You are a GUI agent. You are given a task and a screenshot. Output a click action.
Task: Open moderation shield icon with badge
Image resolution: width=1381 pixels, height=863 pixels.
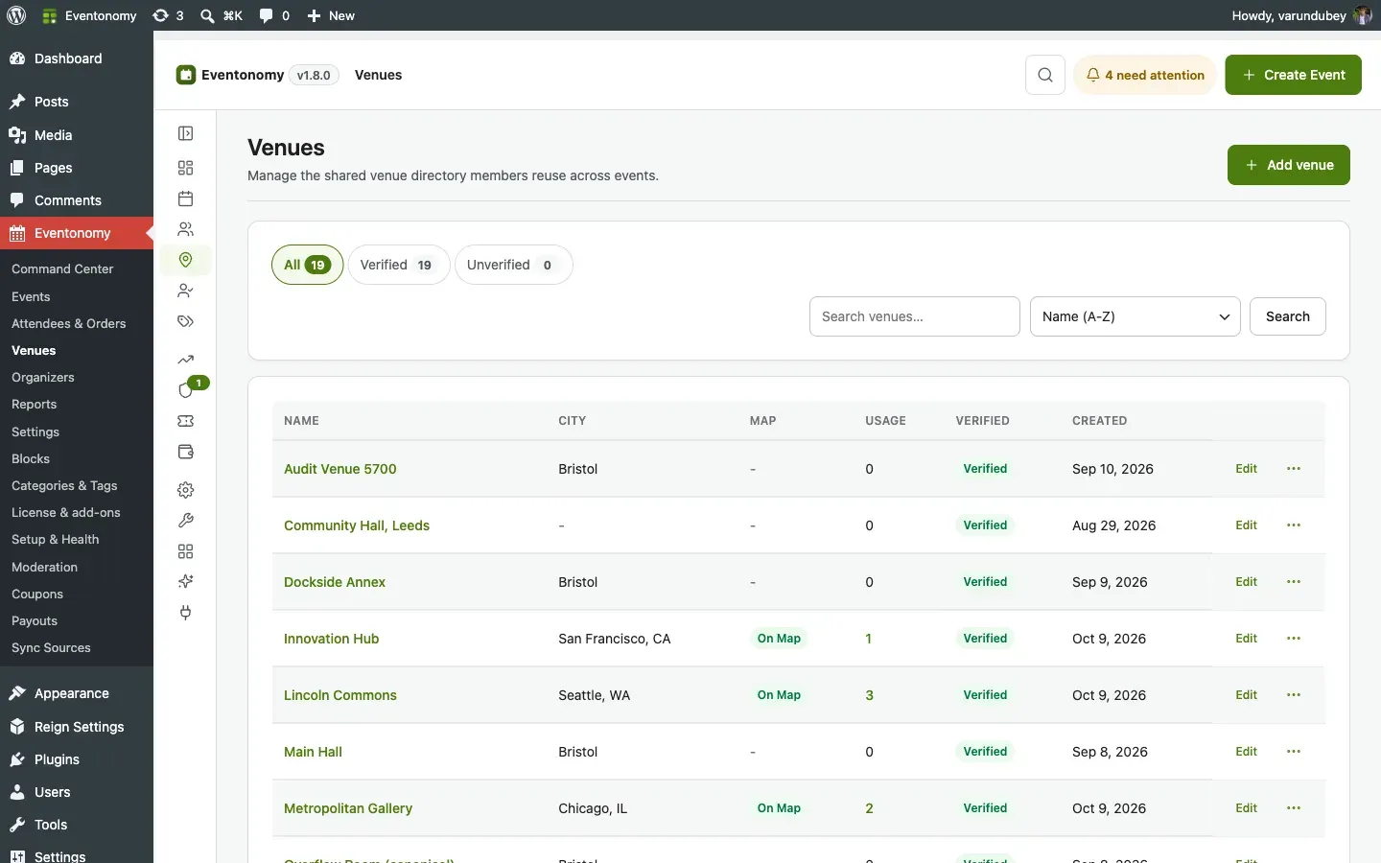[x=186, y=390]
